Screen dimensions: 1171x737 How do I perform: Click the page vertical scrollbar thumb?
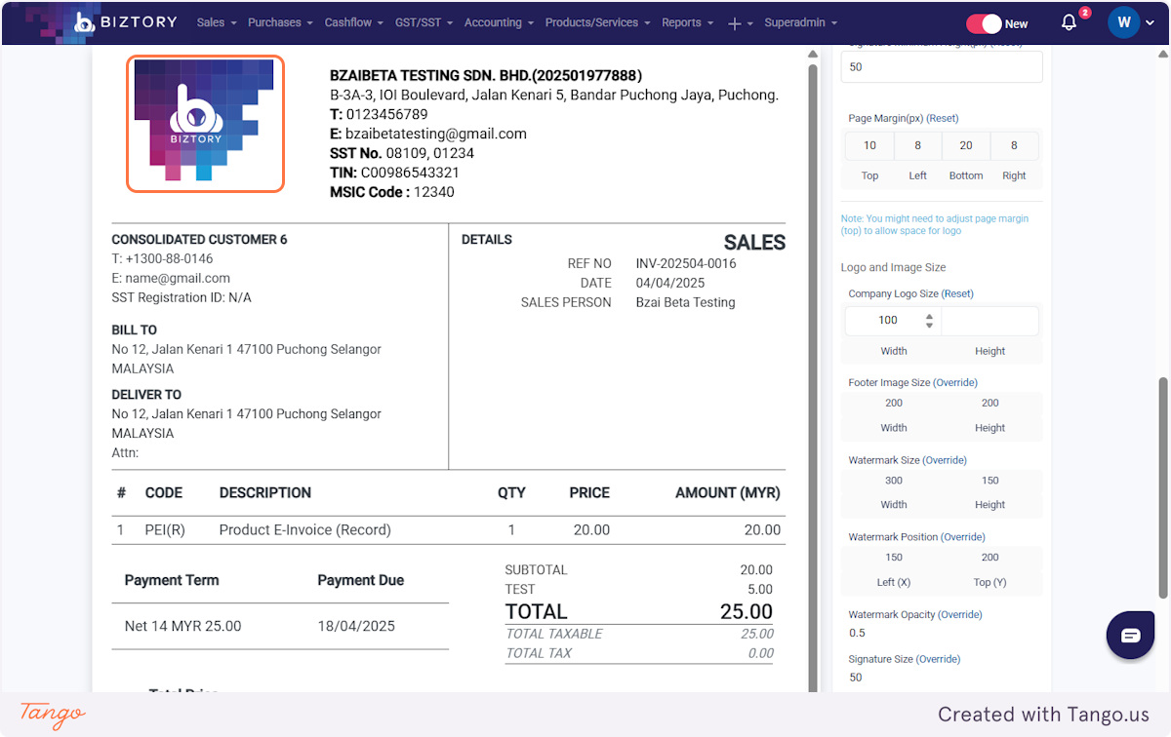click(x=1163, y=487)
